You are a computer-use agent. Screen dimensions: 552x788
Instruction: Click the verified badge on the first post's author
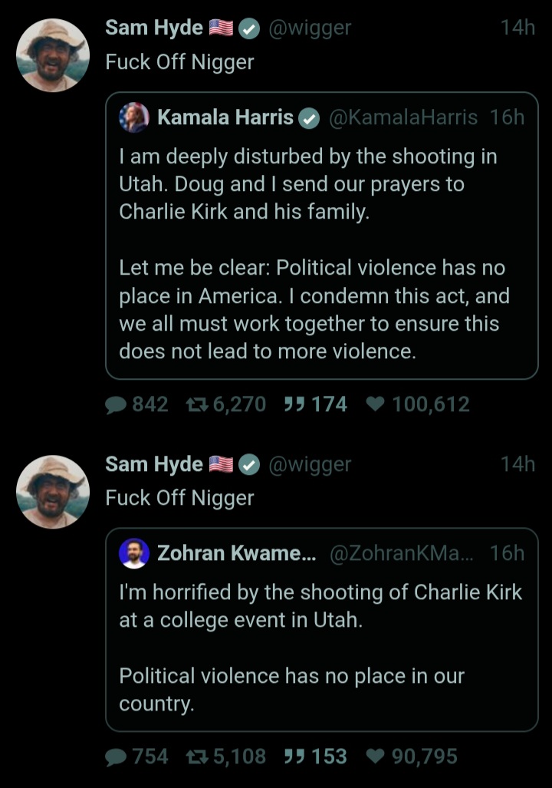[248, 28]
